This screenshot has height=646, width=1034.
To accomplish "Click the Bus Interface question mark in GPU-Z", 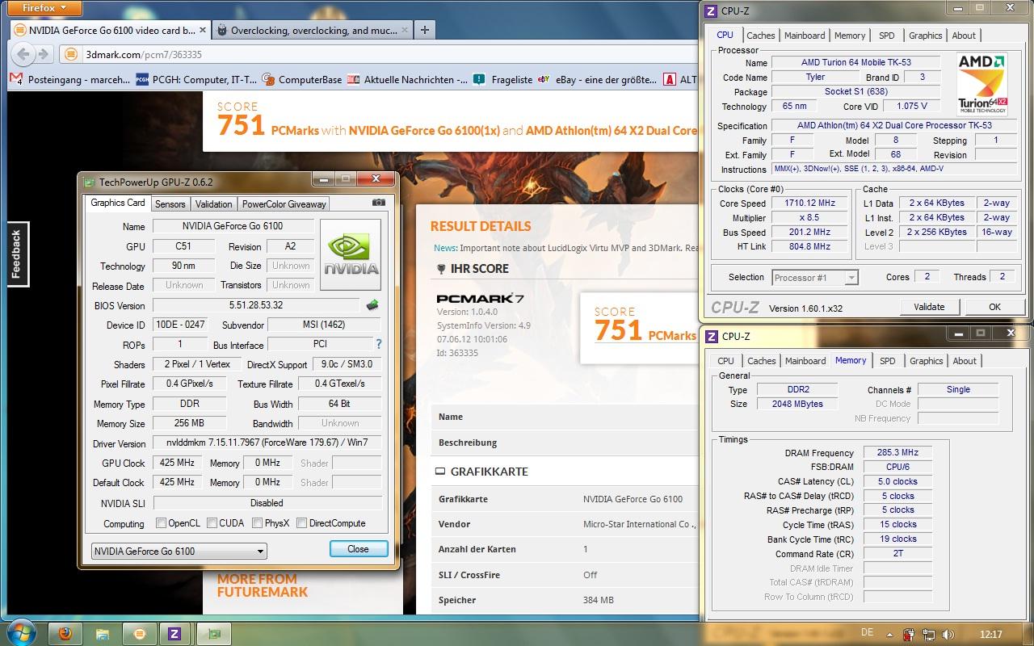I will pos(378,344).
